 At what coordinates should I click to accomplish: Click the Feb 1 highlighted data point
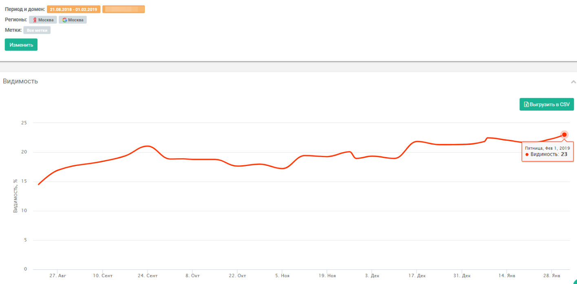(x=564, y=135)
